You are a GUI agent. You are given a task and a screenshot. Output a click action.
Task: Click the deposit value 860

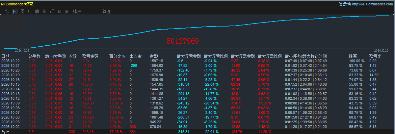point(132,127)
